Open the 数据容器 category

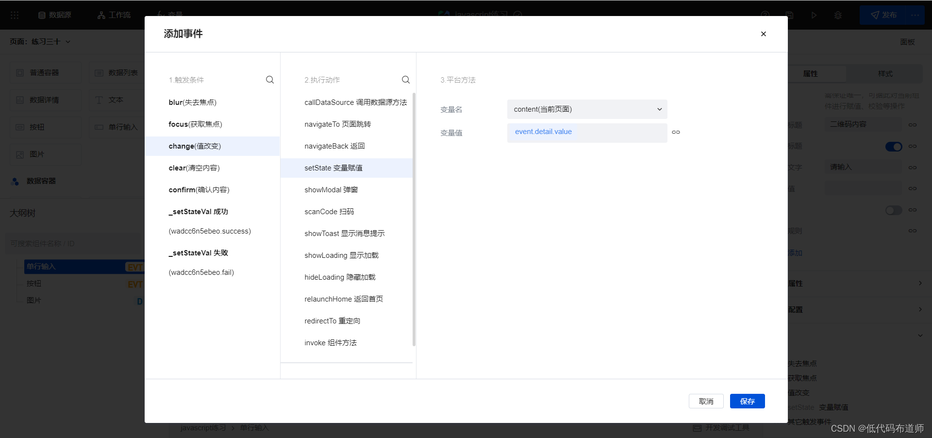pos(33,181)
